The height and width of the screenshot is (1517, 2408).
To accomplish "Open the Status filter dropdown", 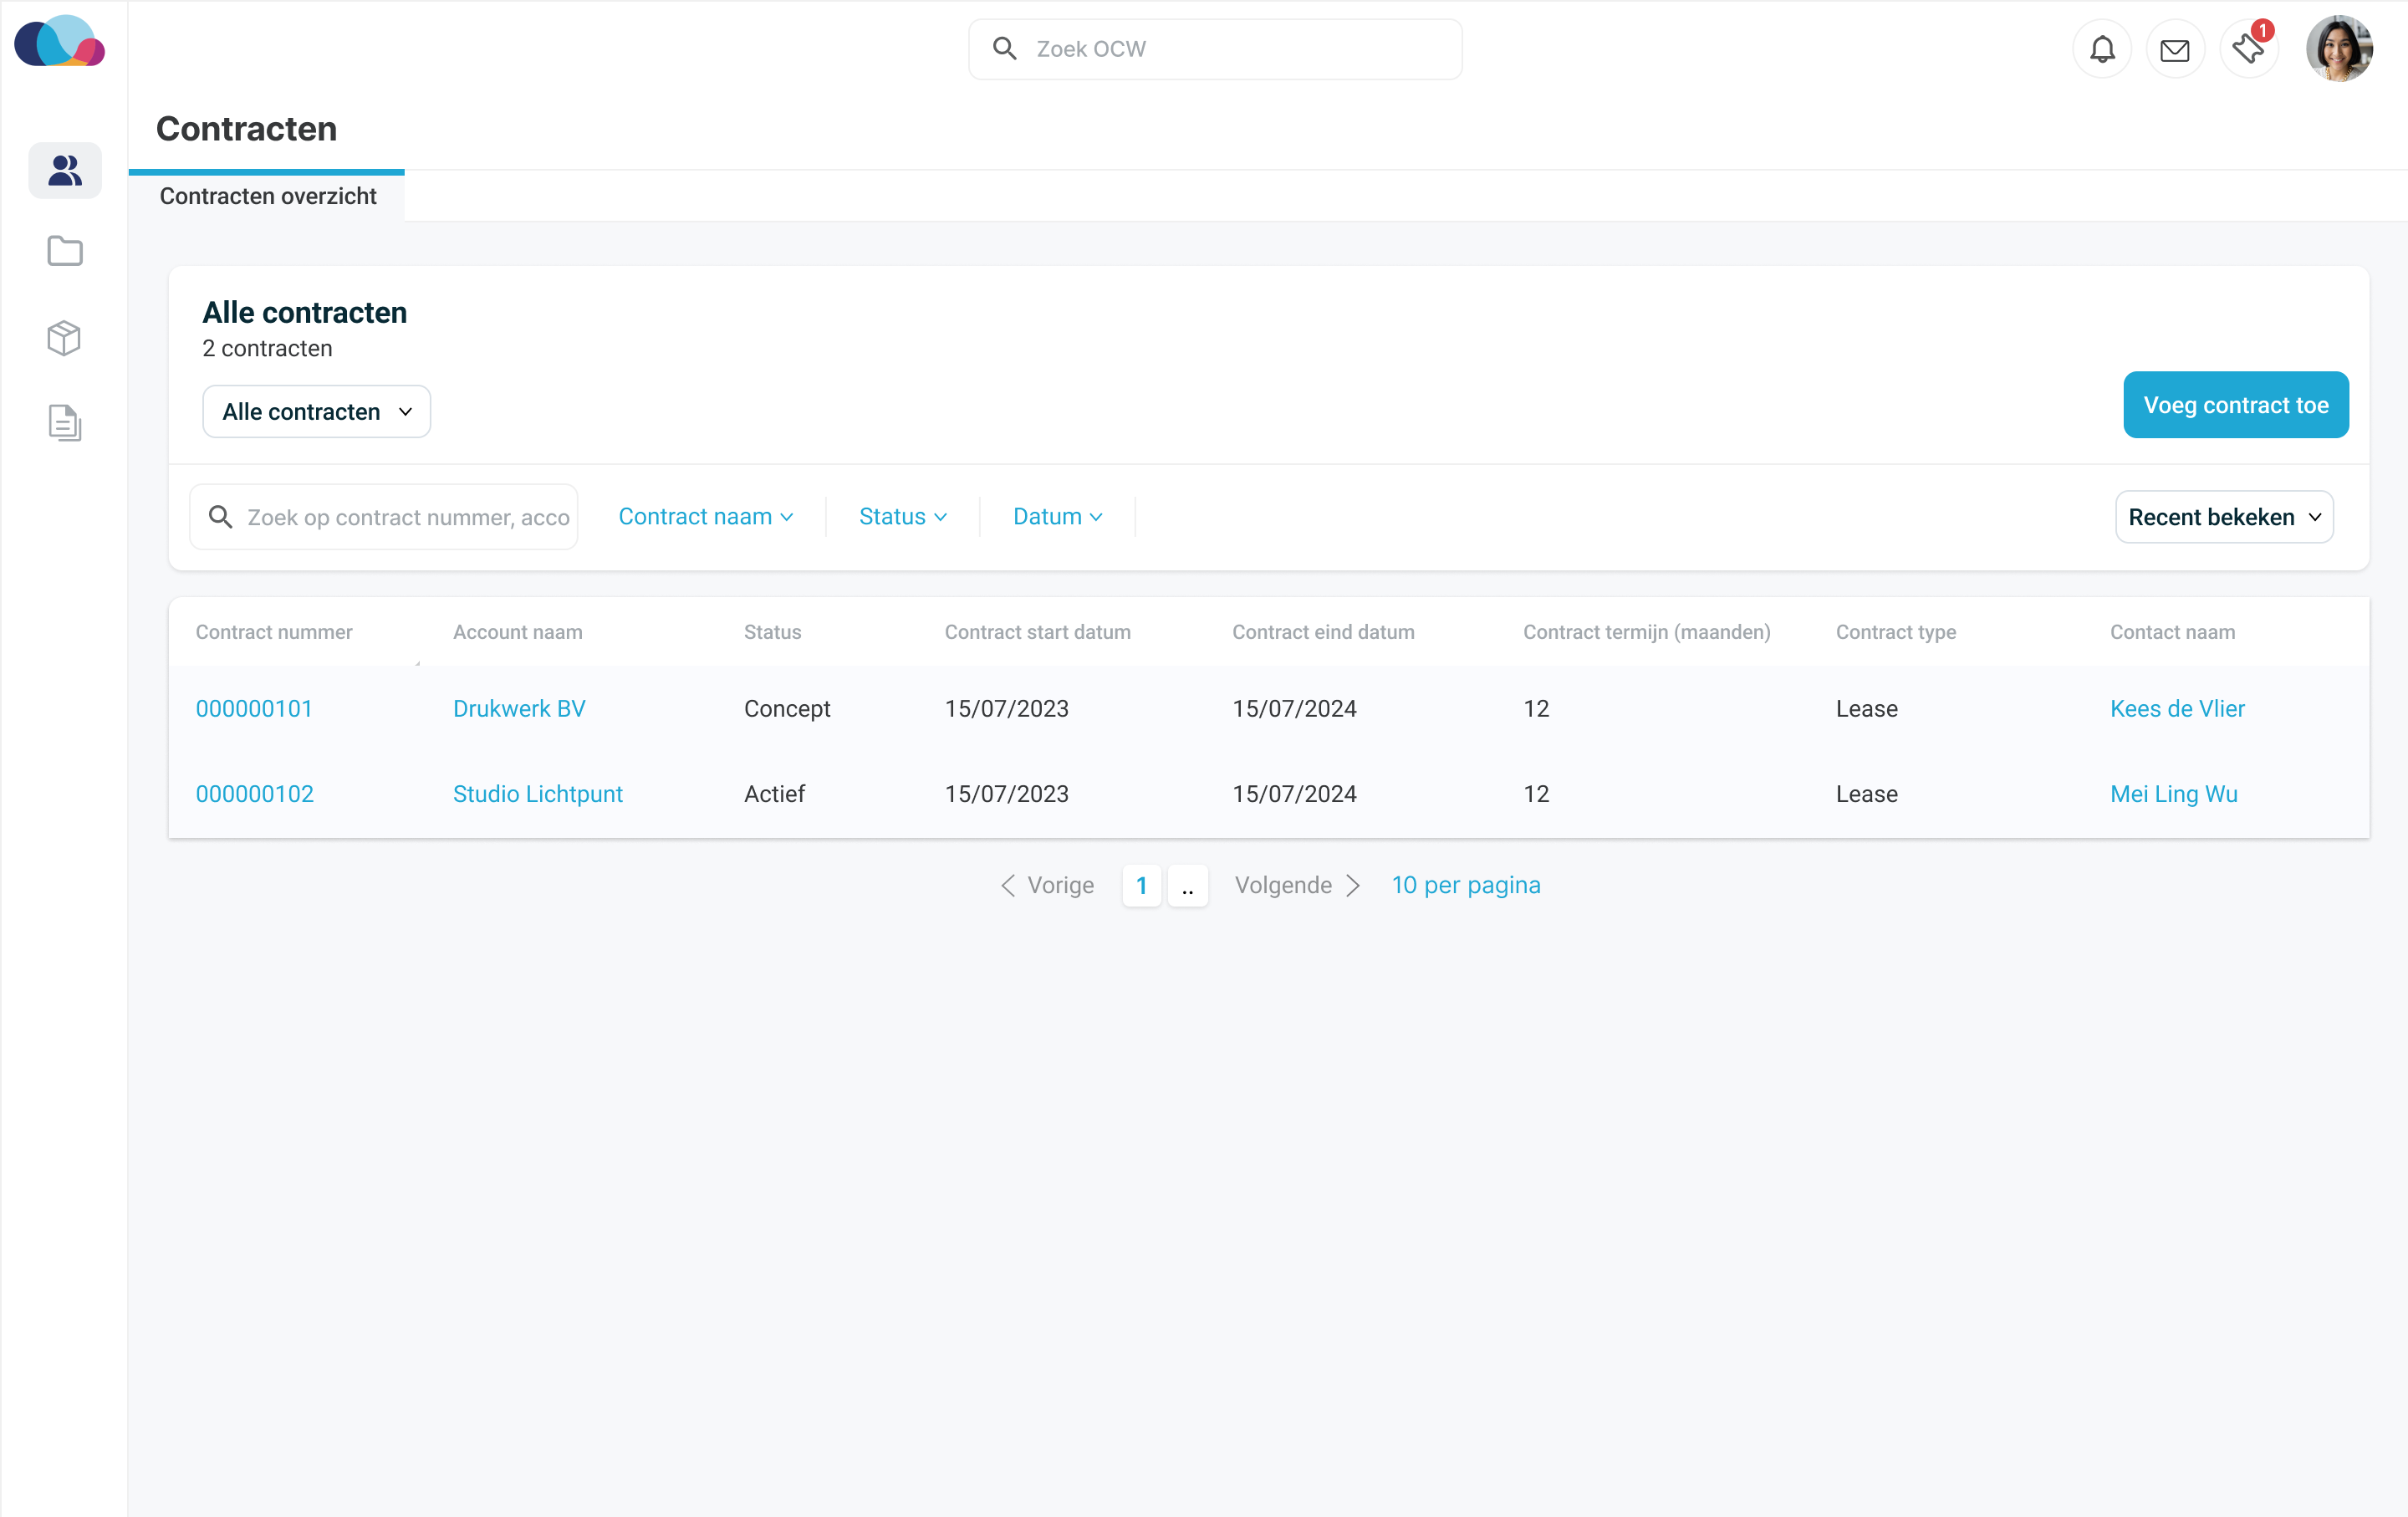I will [902, 517].
